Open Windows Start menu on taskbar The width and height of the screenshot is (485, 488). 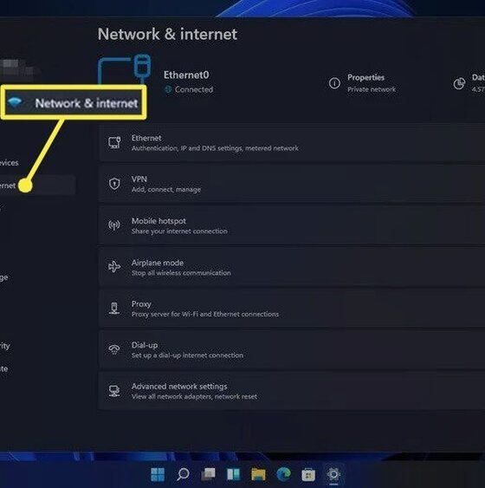(x=158, y=474)
